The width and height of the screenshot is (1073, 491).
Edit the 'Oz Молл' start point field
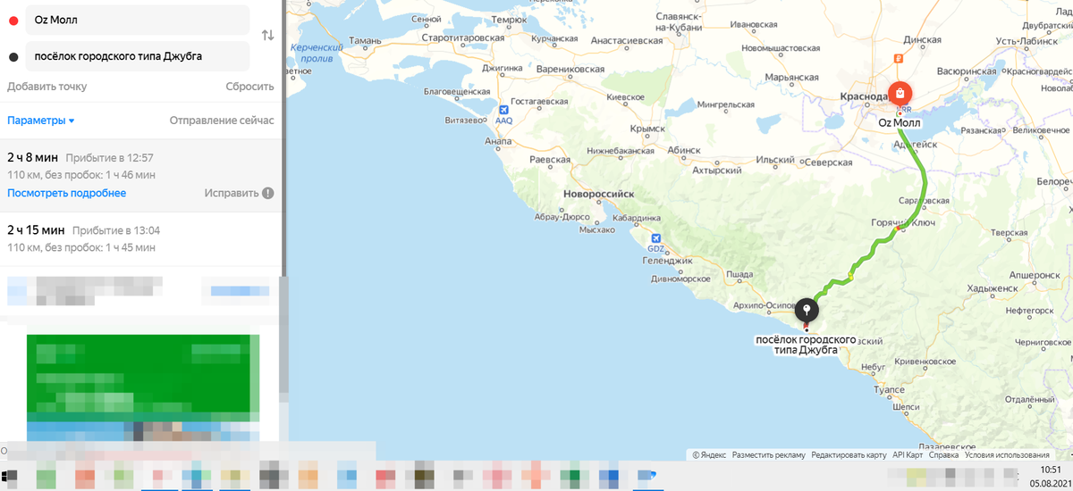click(x=137, y=20)
